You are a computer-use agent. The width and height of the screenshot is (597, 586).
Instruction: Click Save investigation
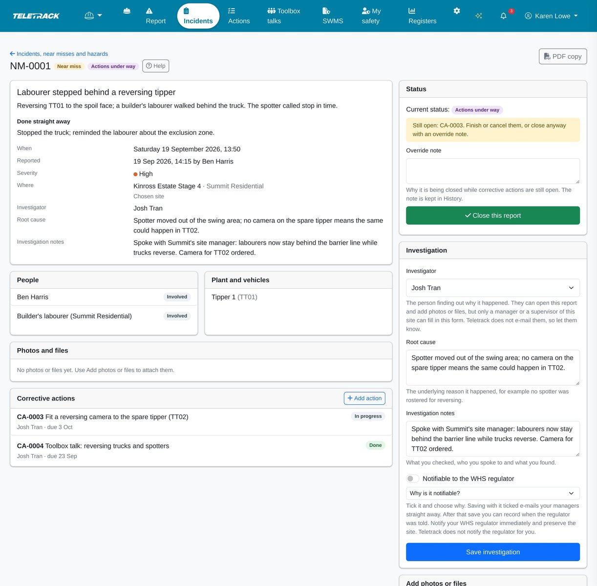[493, 552]
